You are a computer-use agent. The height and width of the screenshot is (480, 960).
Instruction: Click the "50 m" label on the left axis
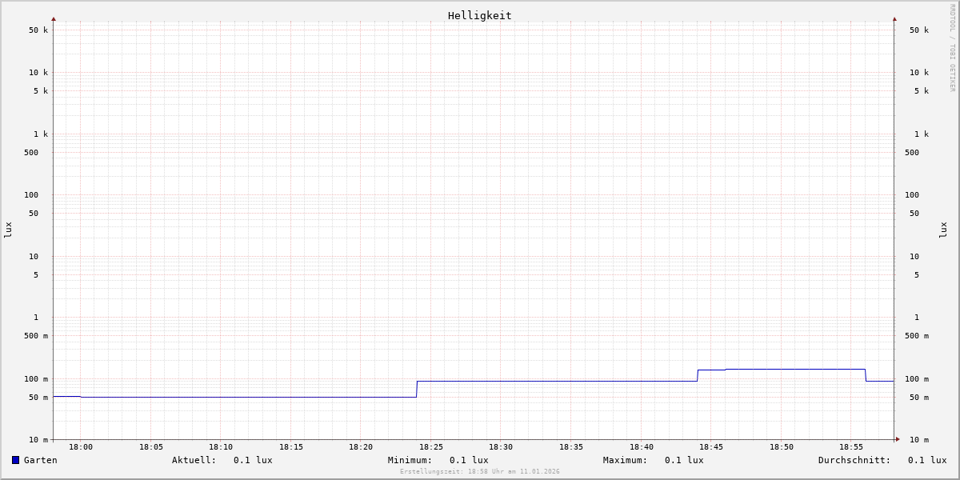(x=38, y=398)
